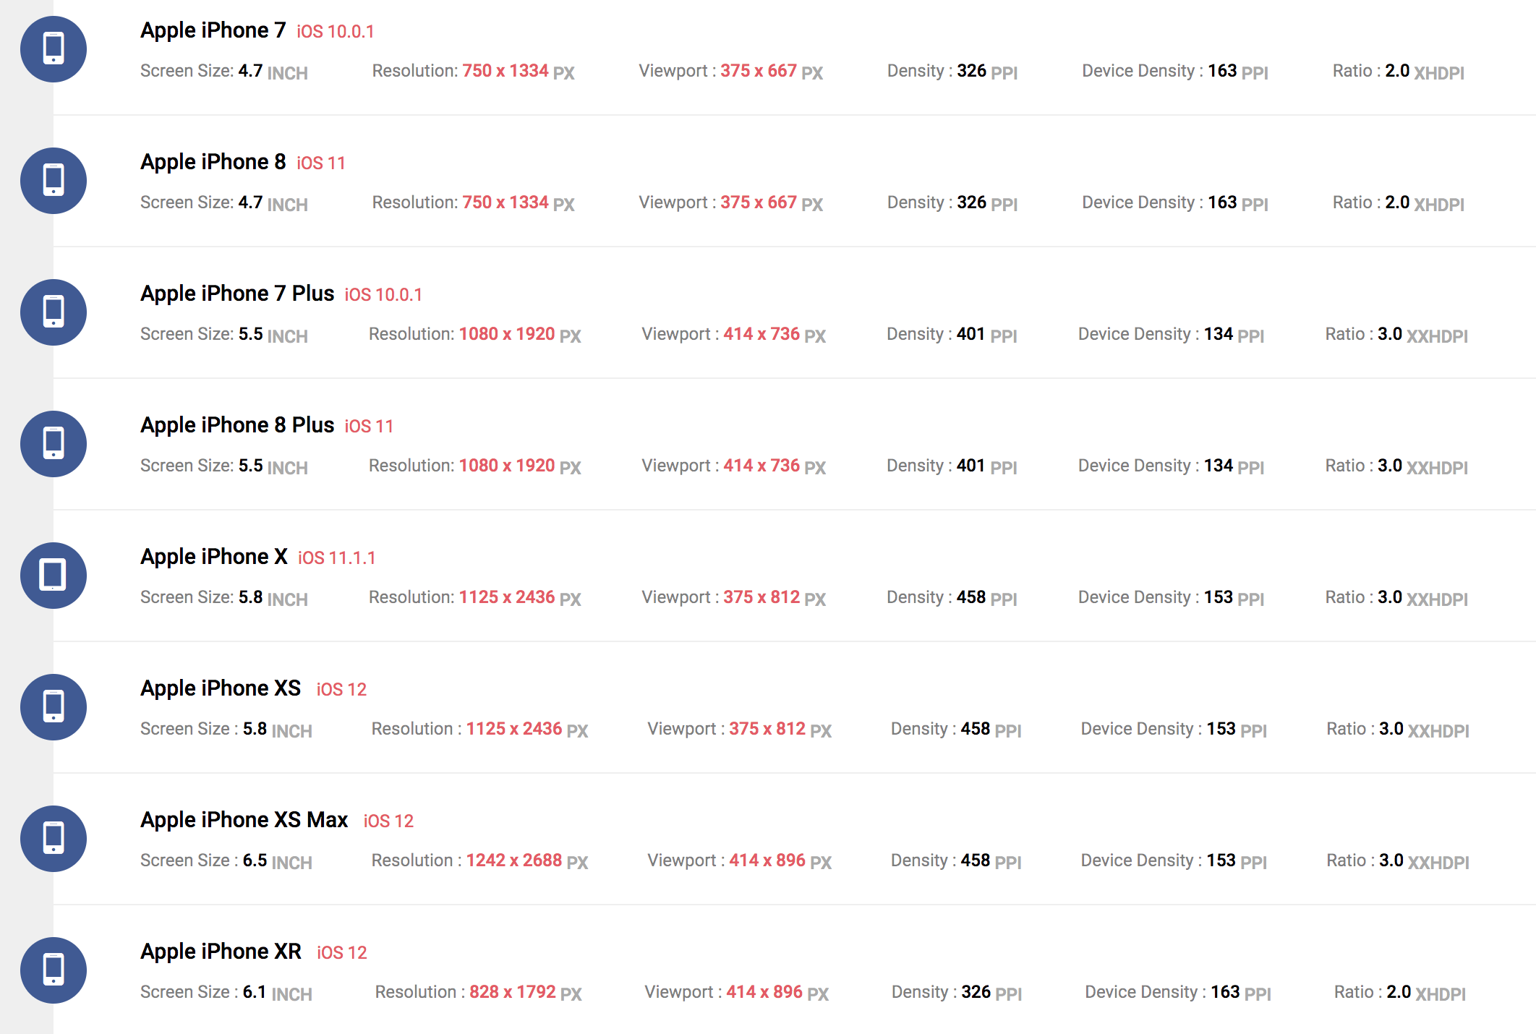
Task: Click the 2.0 XHDPI ratio for iPhone 8
Action: [1425, 203]
